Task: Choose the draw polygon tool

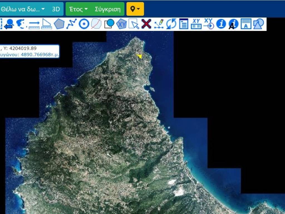Action: point(59,24)
